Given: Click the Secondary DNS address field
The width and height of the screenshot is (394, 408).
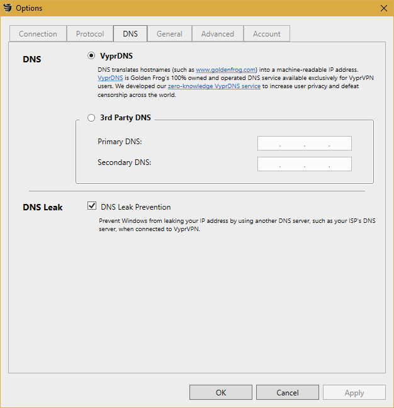Looking at the screenshot, I should [305, 164].
